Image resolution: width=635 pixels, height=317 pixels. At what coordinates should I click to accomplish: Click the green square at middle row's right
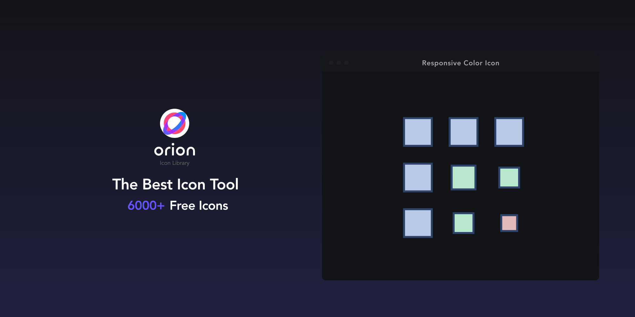pyautogui.click(x=509, y=178)
